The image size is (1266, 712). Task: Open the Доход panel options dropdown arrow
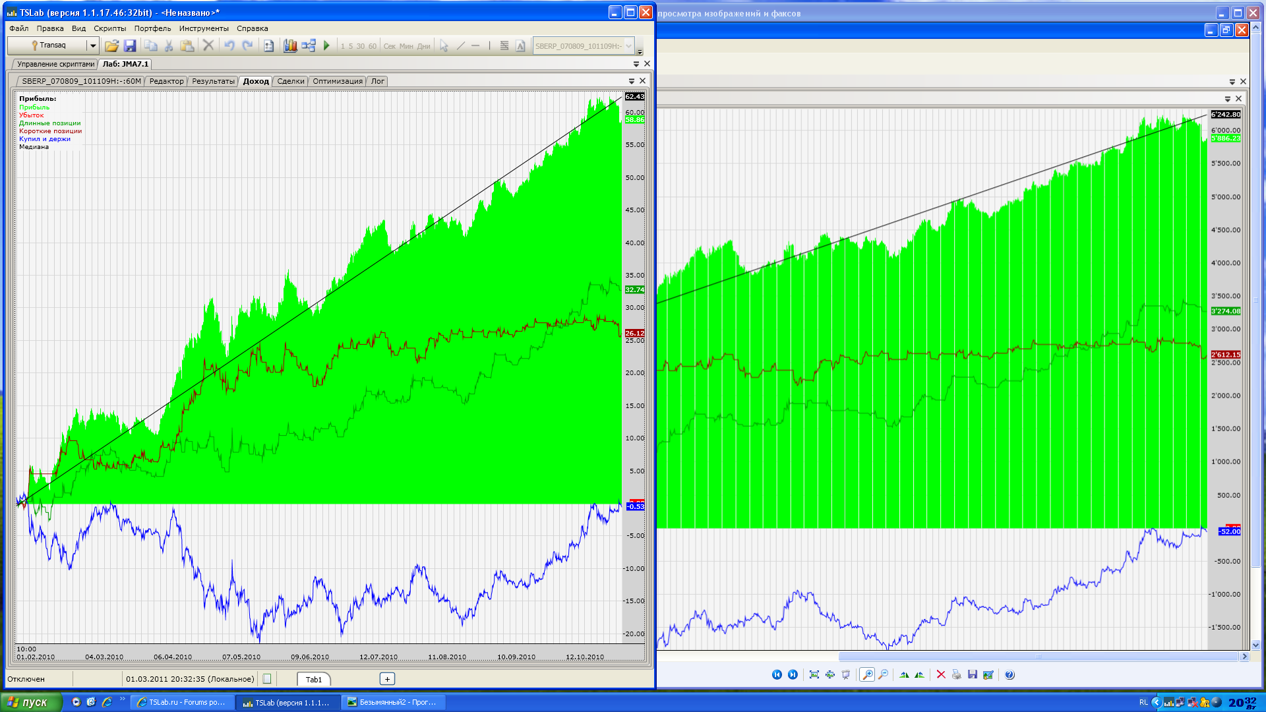[631, 81]
